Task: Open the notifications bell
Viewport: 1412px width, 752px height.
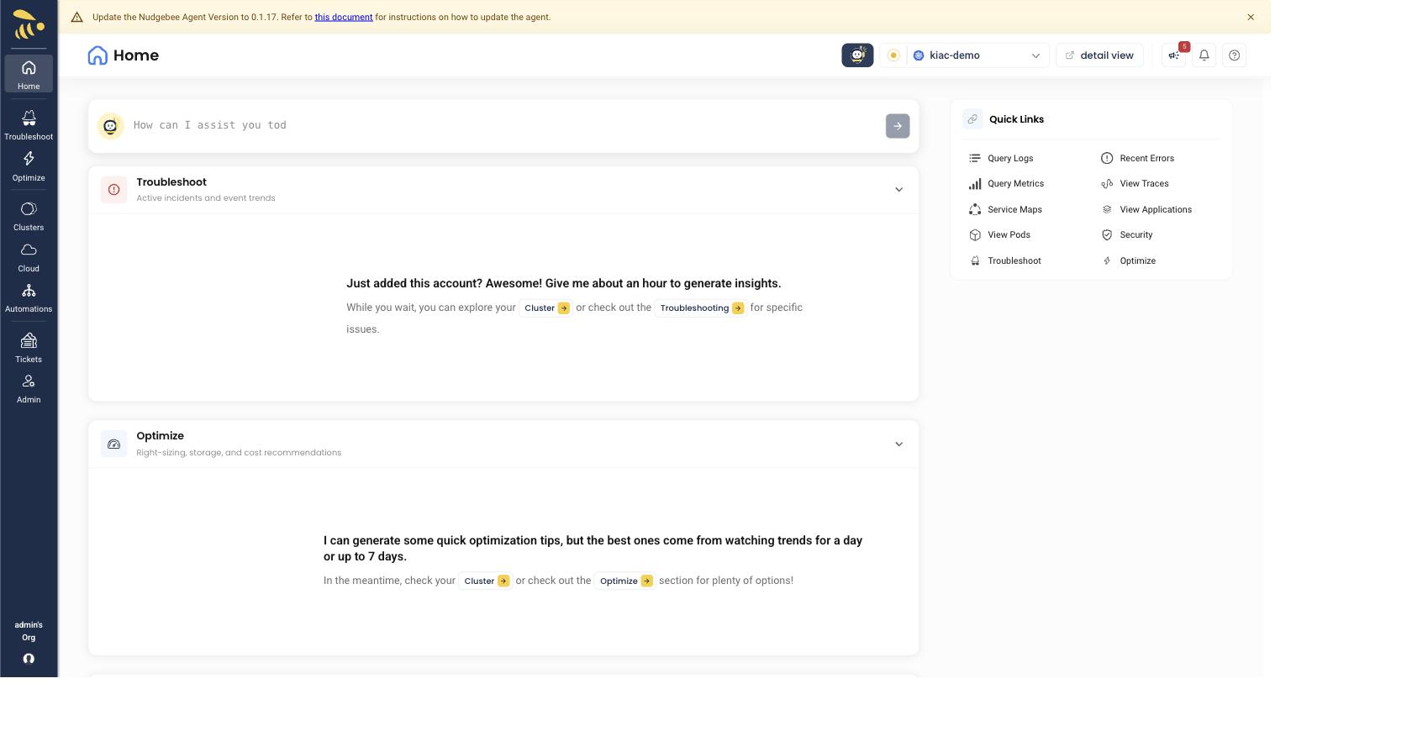Action: click(x=1204, y=55)
